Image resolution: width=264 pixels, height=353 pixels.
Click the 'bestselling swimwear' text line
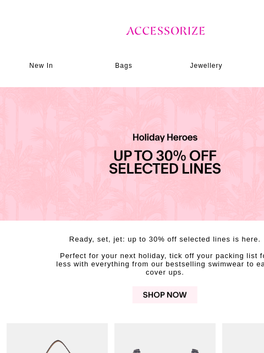160,264
